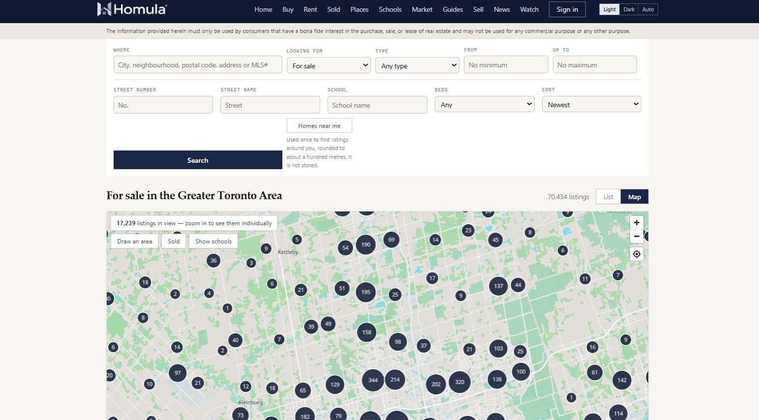759x420 pixels.
Task: Select the 195 listings cluster marker
Action: click(365, 292)
